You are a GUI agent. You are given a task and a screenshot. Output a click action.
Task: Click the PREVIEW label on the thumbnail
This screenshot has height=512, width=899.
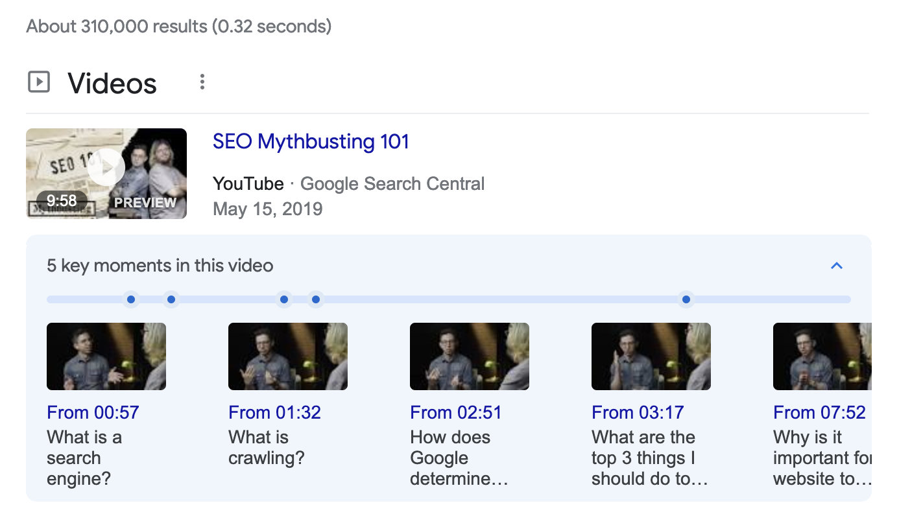(x=145, y=202)
